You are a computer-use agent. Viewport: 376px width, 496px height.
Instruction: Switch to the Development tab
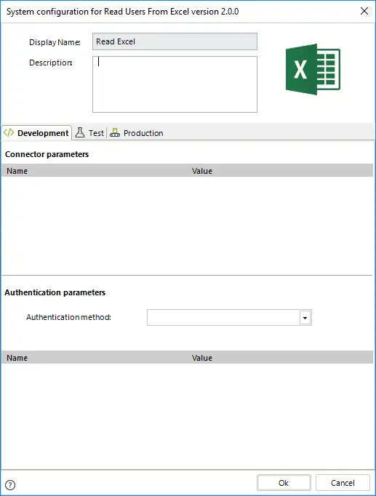[36, 133]
